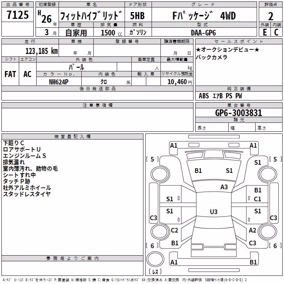
Task: Click the interior grade C cell
Action: click(276, 32)
